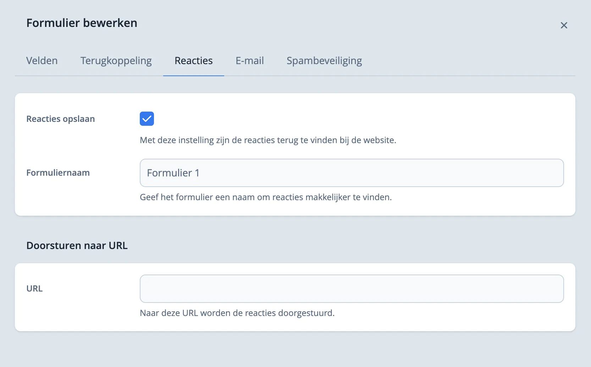
Task: Open the Spambeveiliging tab
Action: click(x=324, y=61)
